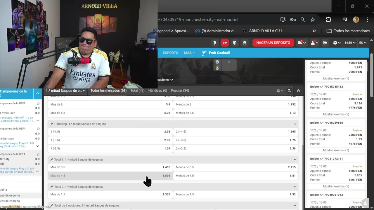
Task: Open the user account profile icon
Action: coord(314,43)
